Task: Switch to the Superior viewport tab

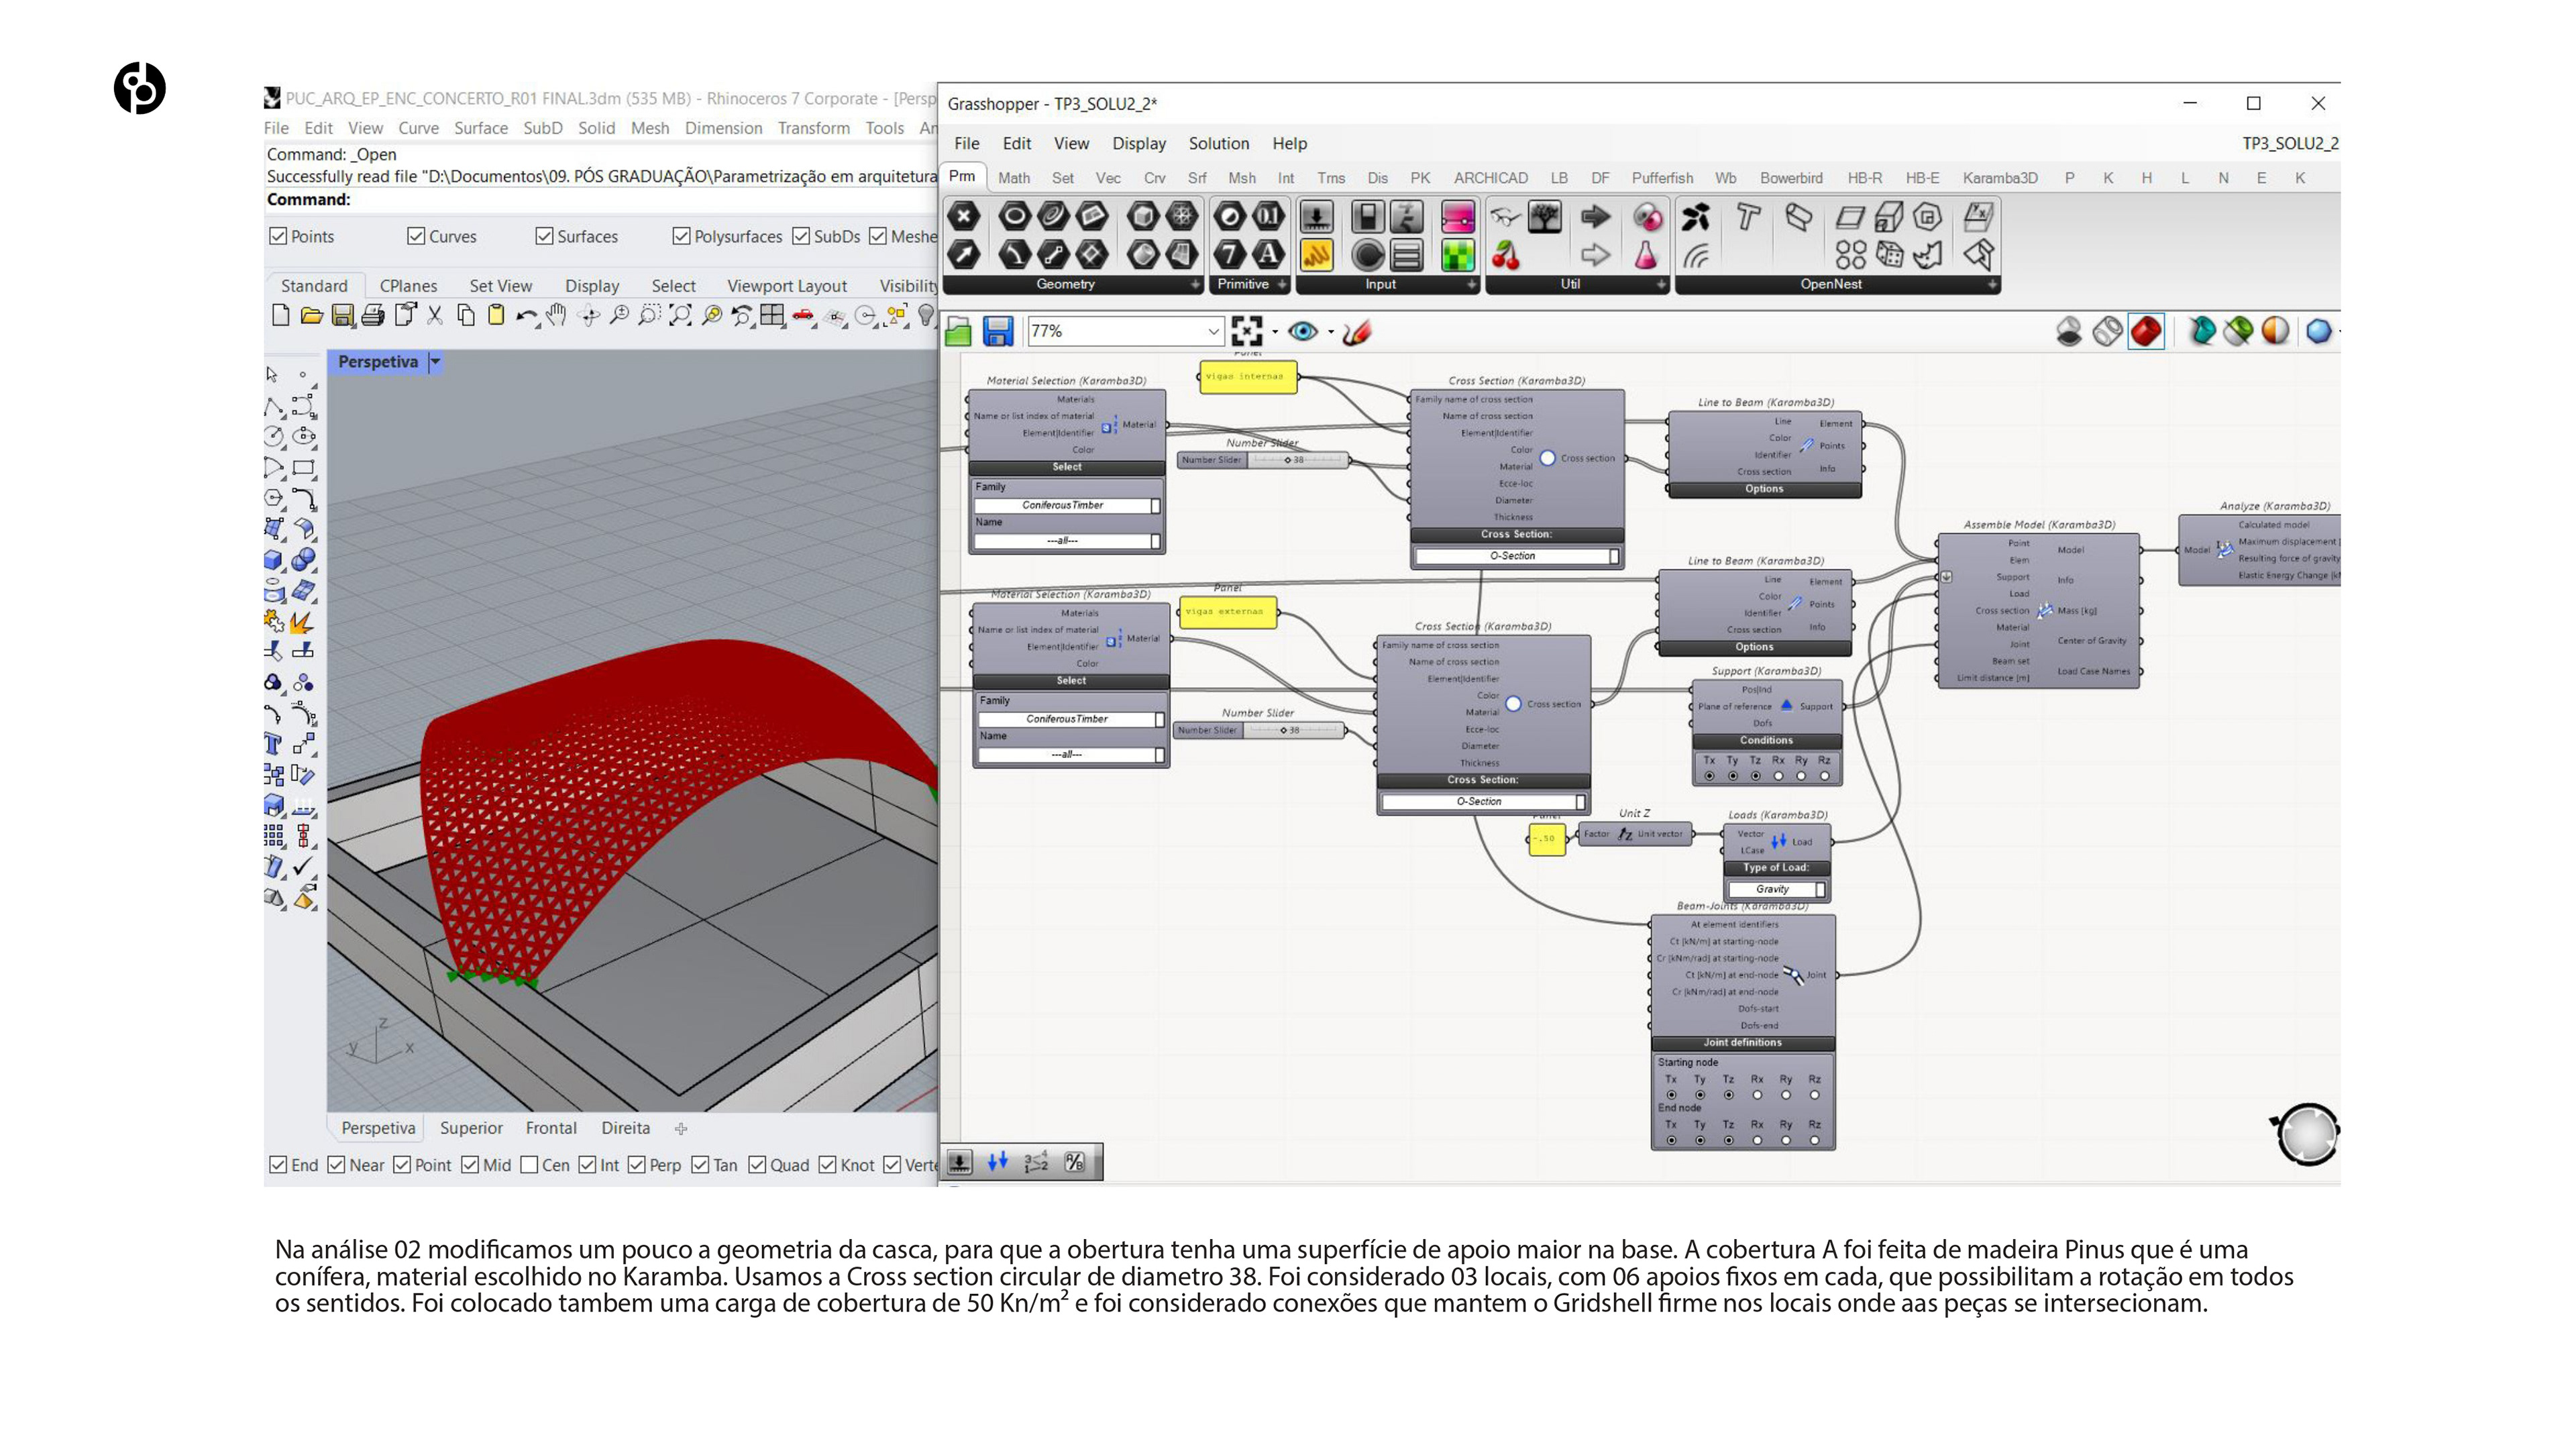Action: [471, 1128]
